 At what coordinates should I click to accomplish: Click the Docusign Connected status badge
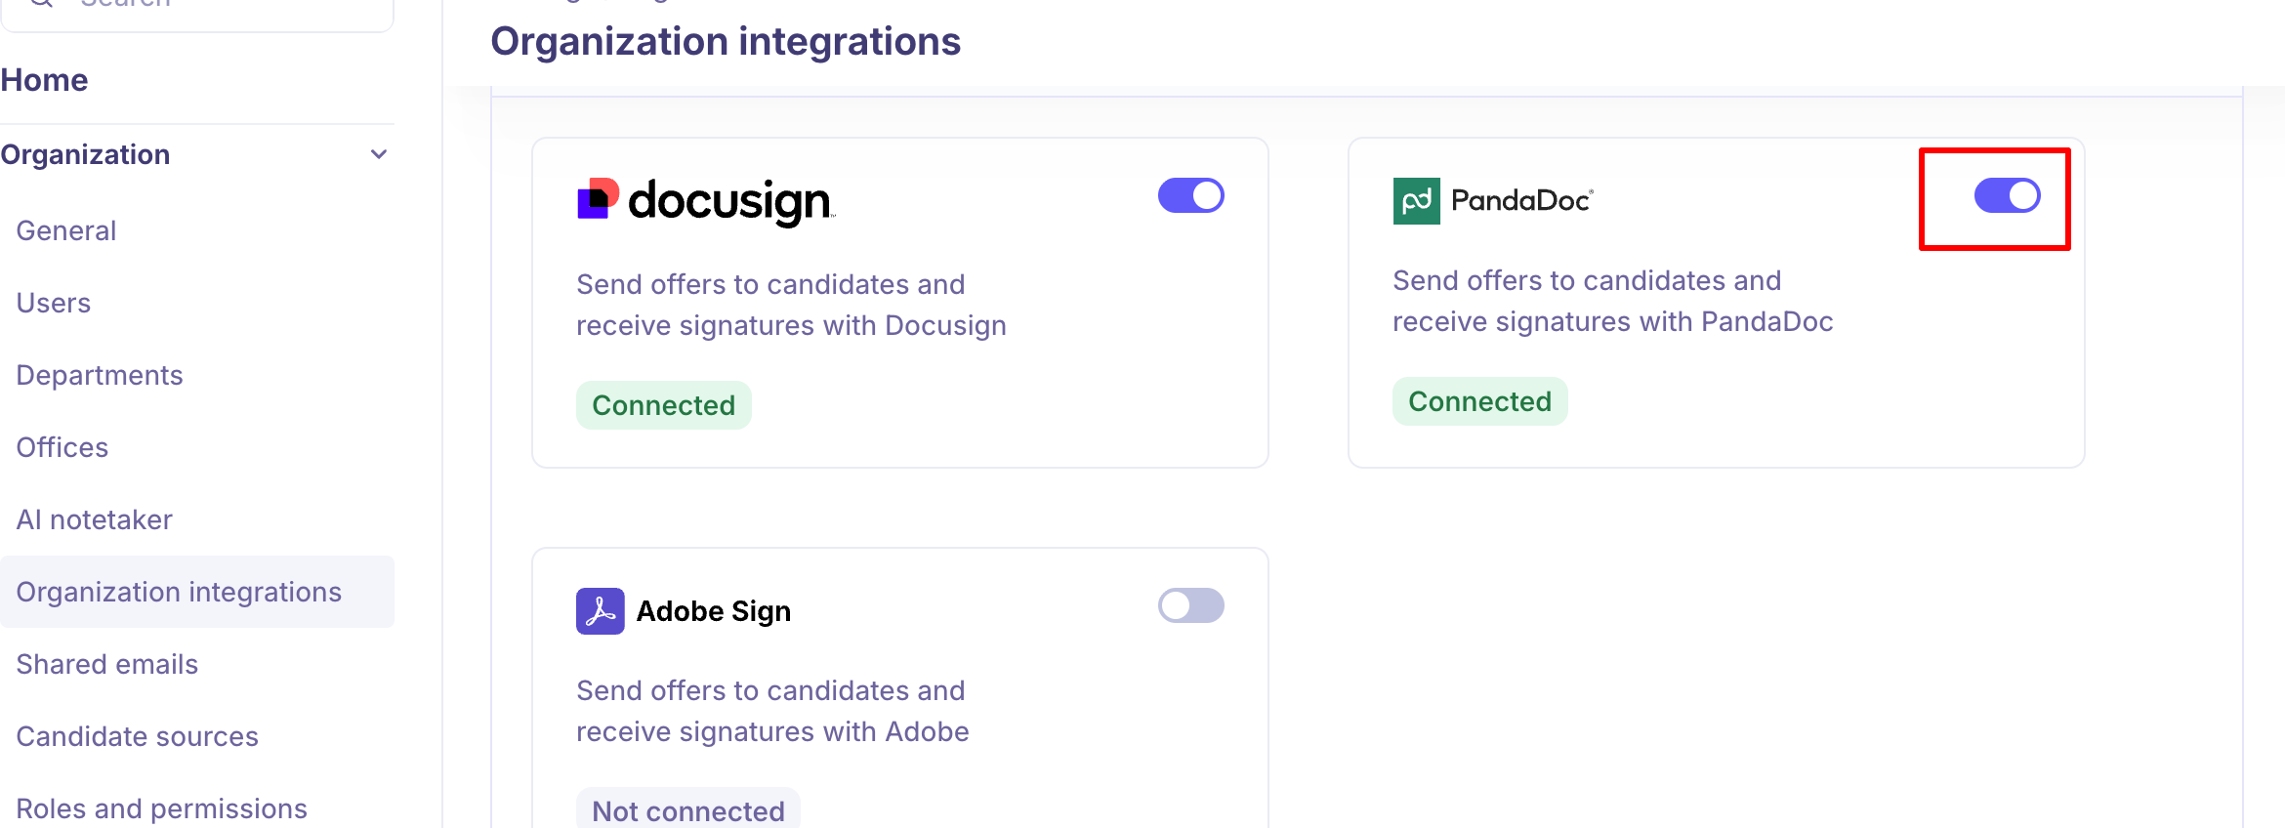(663, 405)
